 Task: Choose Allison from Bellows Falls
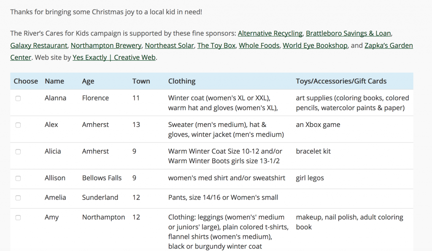tap(18, 178)
